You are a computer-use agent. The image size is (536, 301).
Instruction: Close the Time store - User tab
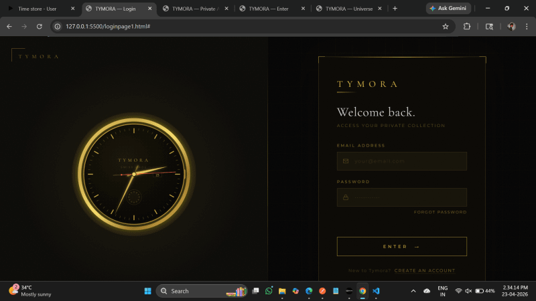point(73,9)
